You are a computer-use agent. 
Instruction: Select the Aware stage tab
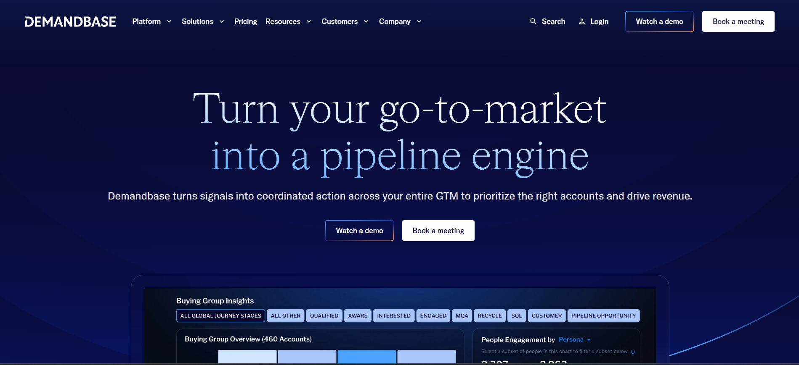pos(358,316)
